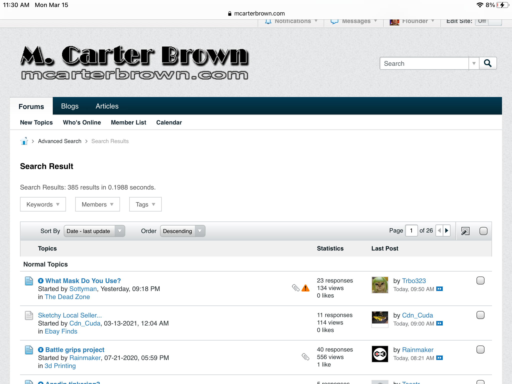
Task: Switch to the Articles tab
Action: tap(107, 106)
